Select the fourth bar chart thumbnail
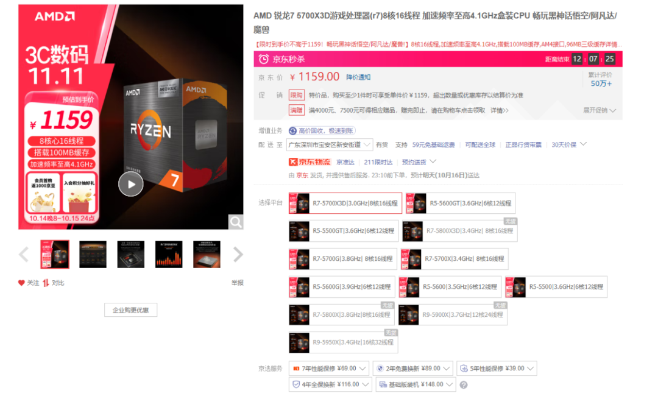The width and height of the screenshot is (658, 396). (169, 254)
